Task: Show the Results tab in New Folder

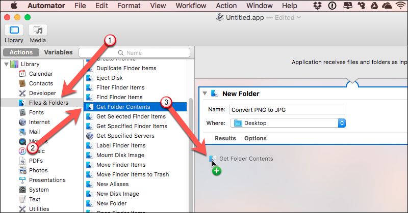Action: (225, 138)
